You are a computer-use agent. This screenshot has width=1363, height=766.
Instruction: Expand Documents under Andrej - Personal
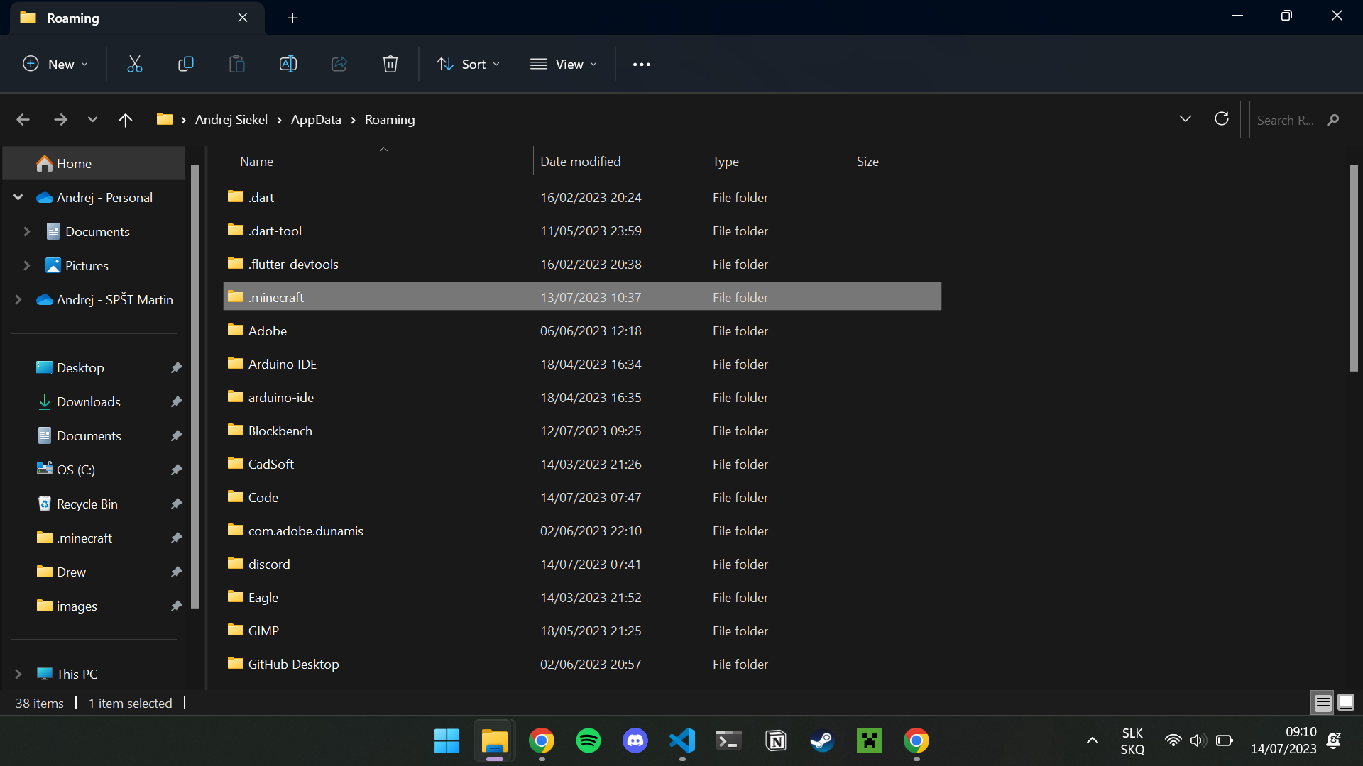(x=27, y=231)
